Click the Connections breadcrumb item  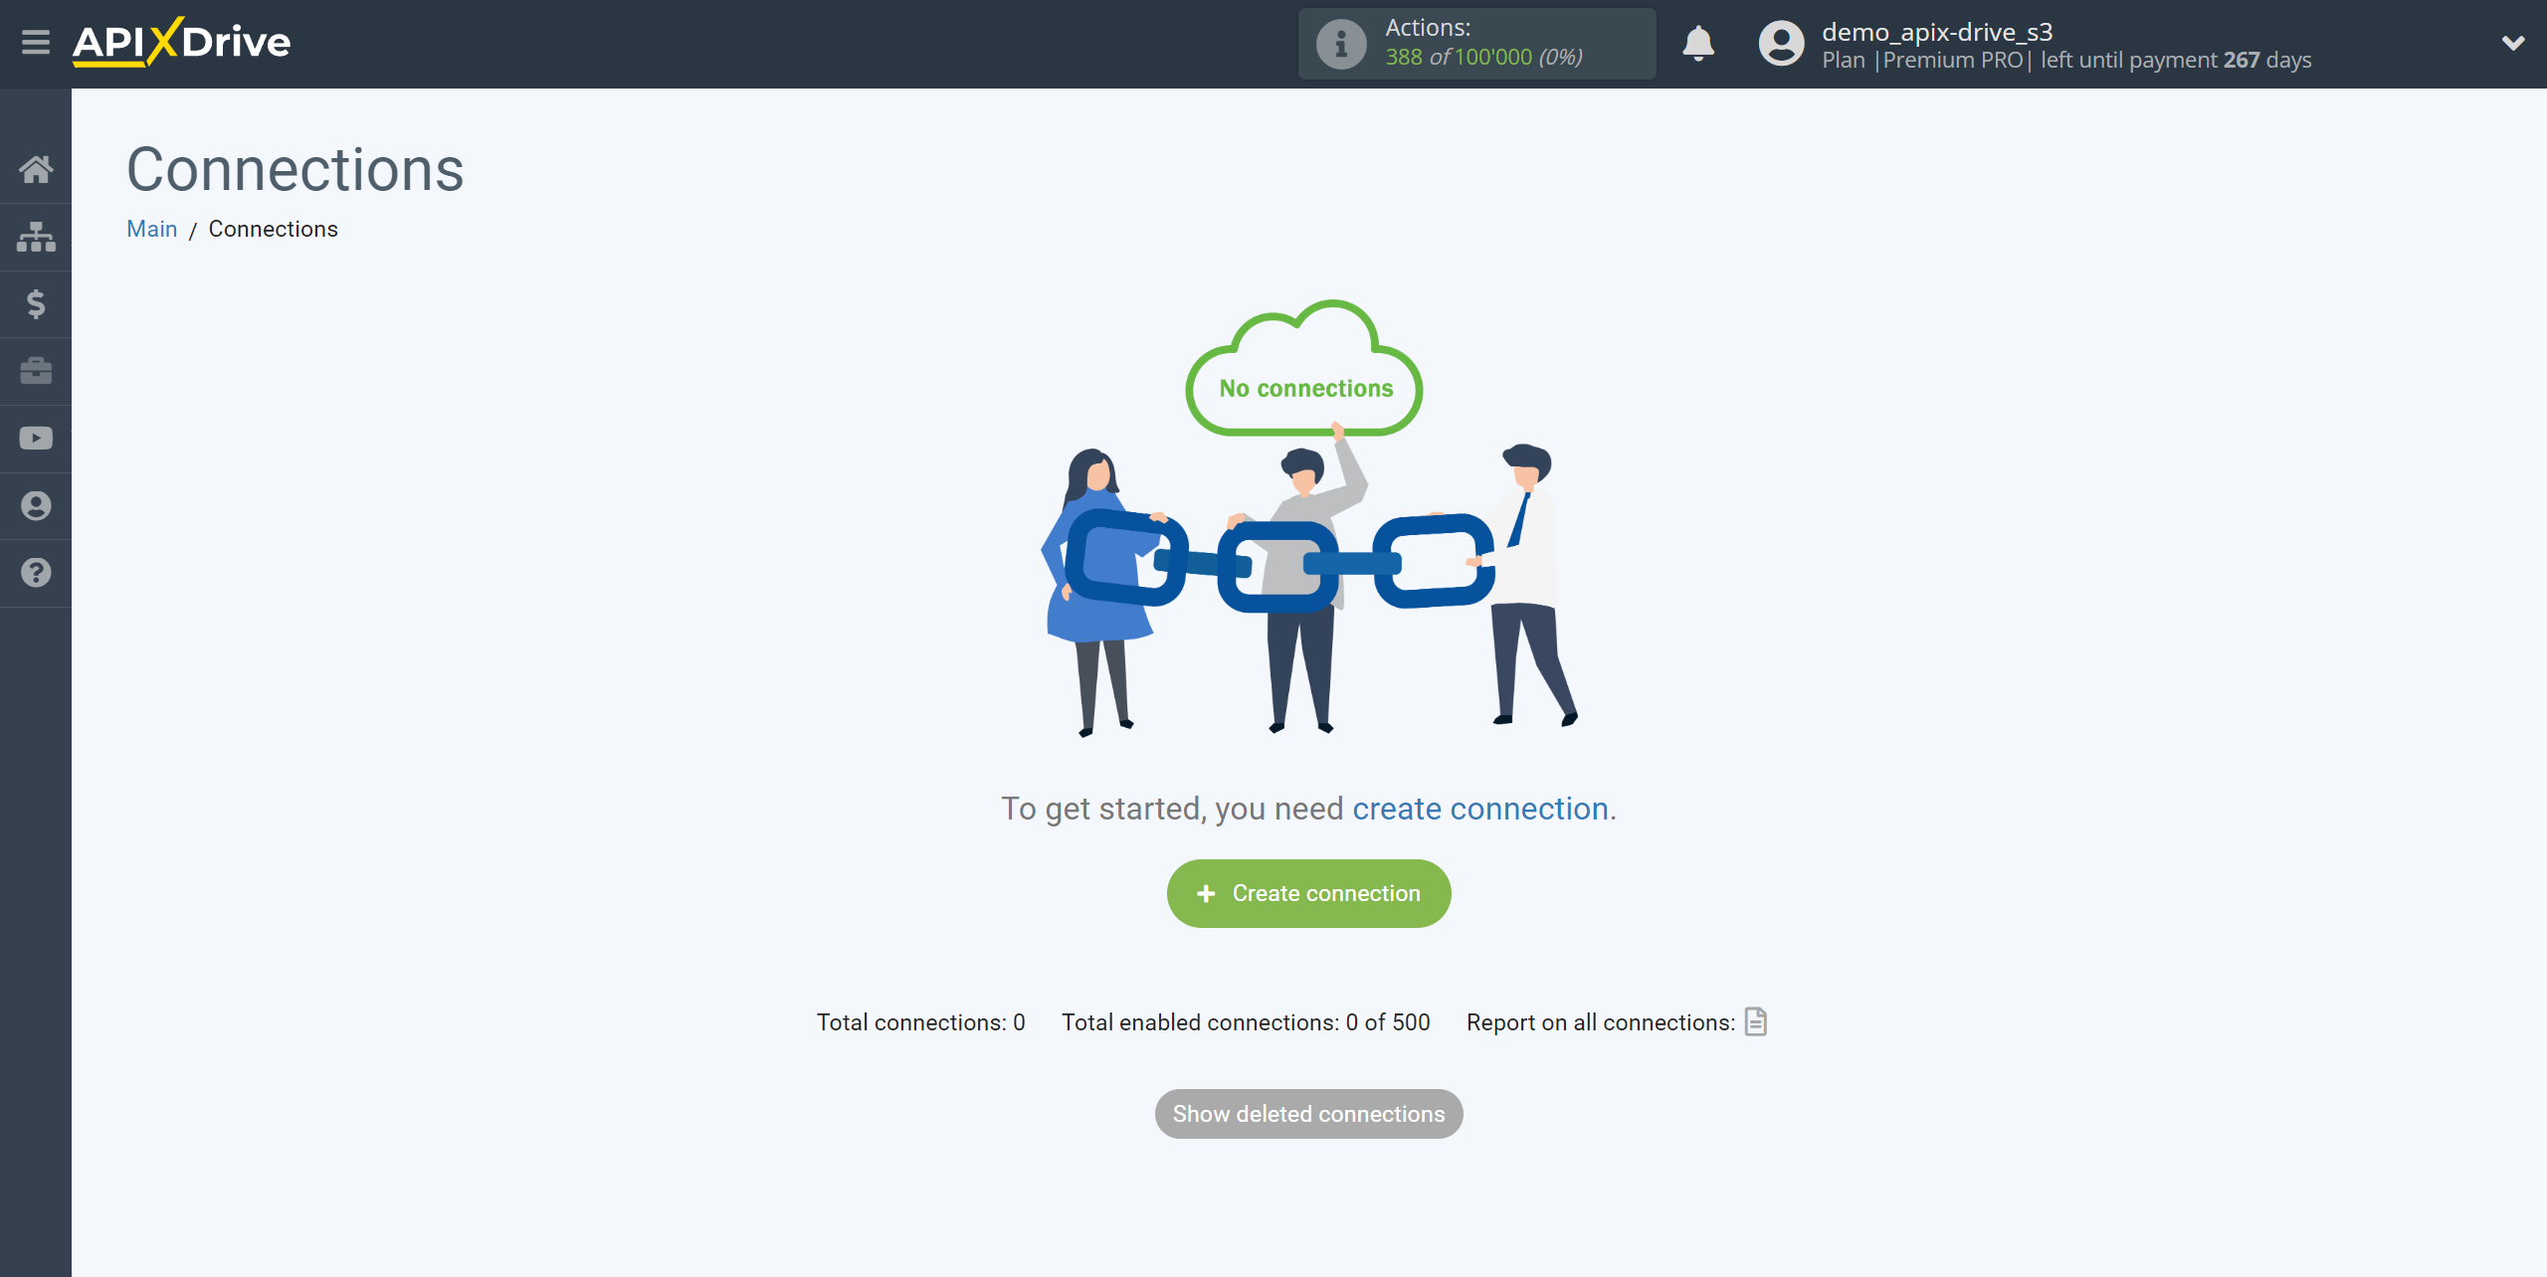coord(274,228)
